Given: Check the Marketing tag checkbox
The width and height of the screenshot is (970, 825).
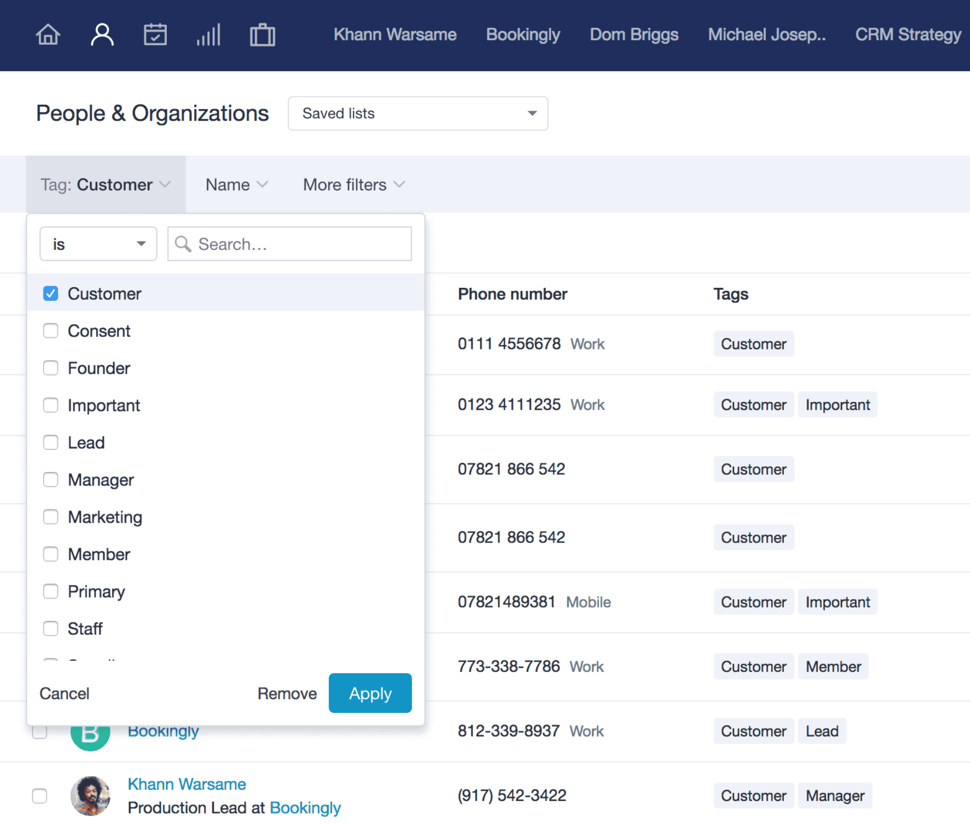Looking at the screenshot, I should coord(51,517).
